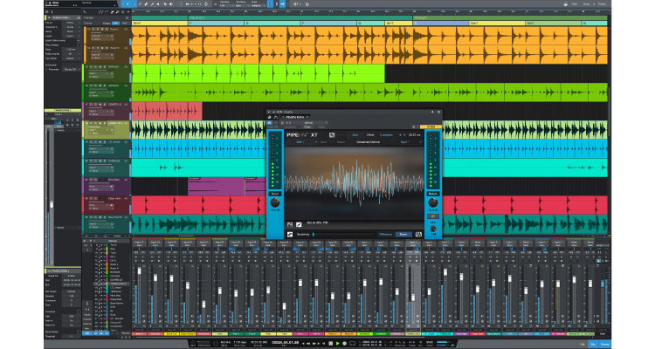Open the Group dropdown in inspector

(72, 31)
